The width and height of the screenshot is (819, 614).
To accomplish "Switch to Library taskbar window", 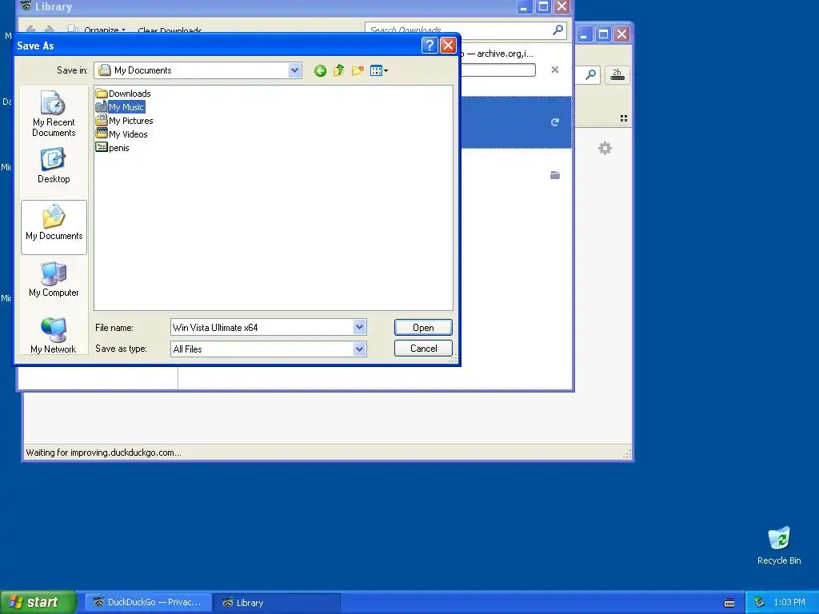I will tap(278, 602).
